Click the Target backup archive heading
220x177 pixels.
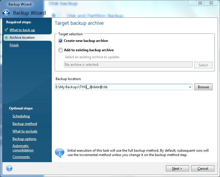[x=79, y=23]
